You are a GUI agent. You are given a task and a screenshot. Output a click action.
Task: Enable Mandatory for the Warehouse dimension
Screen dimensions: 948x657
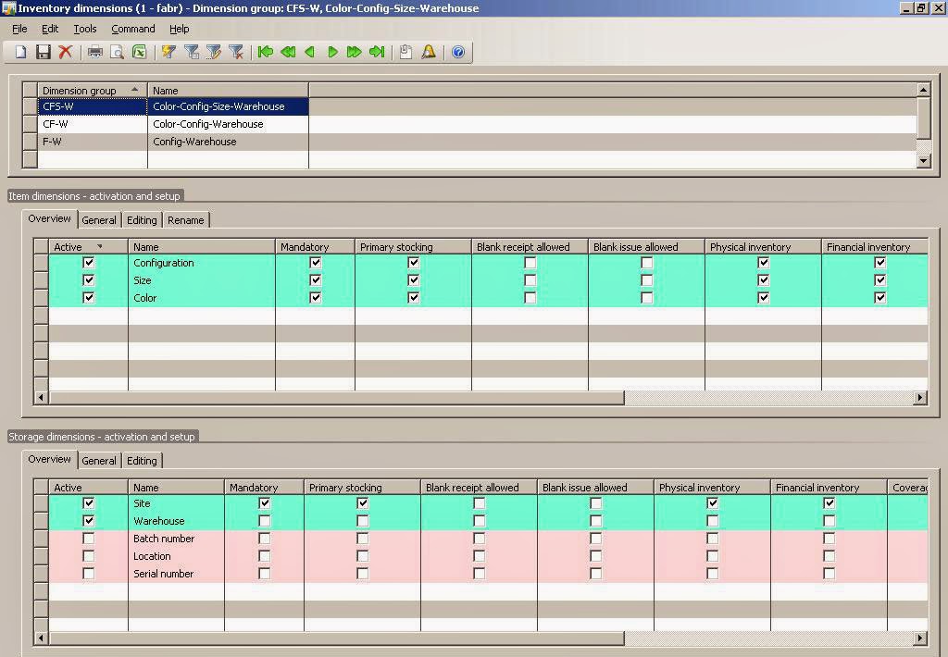coord(264,520)
